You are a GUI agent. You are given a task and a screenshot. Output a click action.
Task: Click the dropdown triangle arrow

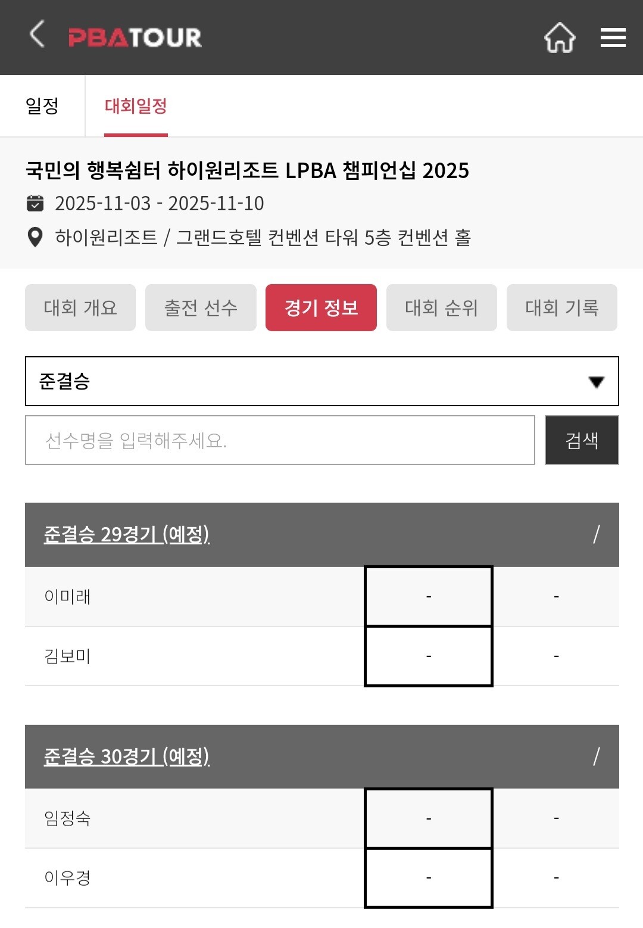pos(596,382)
